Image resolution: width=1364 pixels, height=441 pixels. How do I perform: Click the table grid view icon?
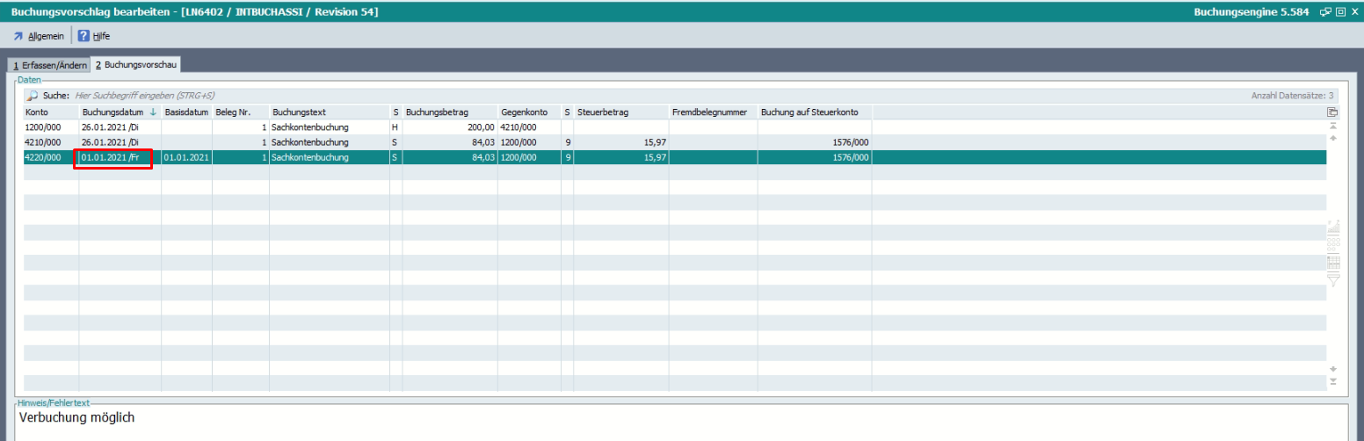point(1333,262)
